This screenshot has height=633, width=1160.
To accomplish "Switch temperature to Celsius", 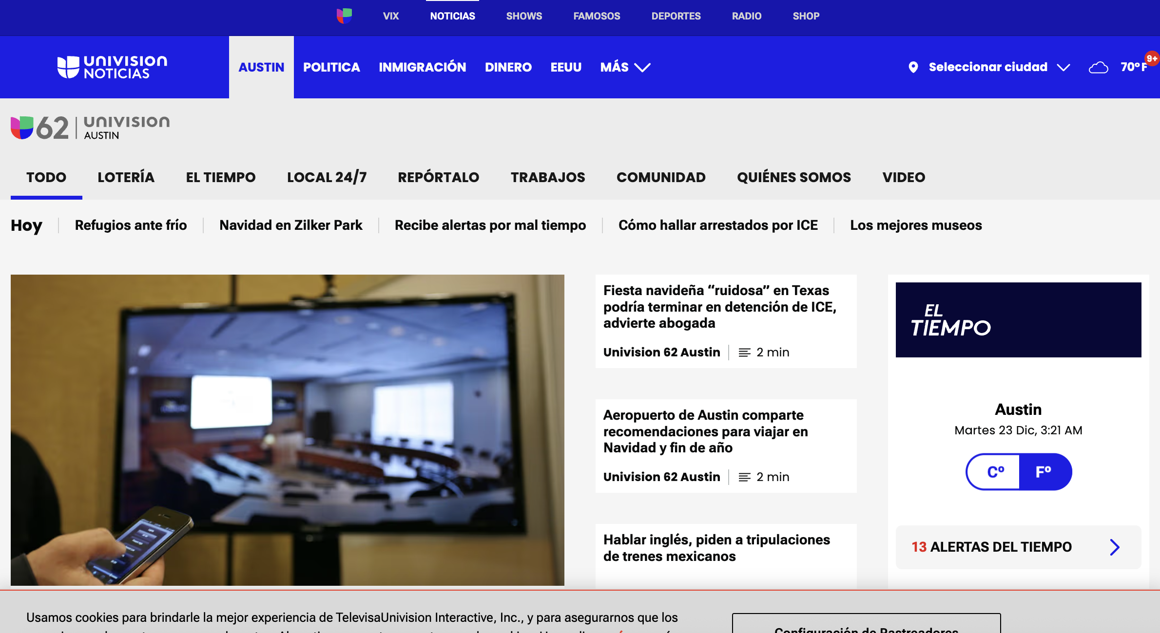I will pos(994,472).
